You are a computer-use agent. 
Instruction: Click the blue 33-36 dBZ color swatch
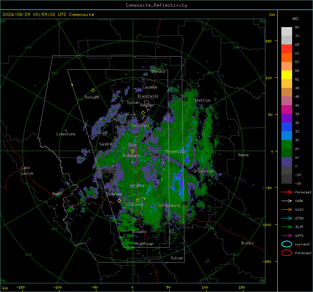pyautogui.click(x=287, y=127)
